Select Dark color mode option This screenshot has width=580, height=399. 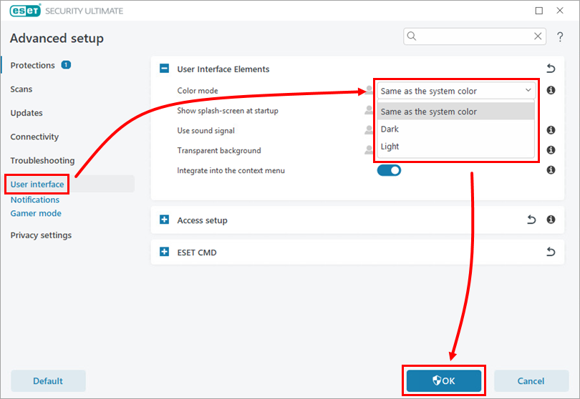(x=455, y=129)
